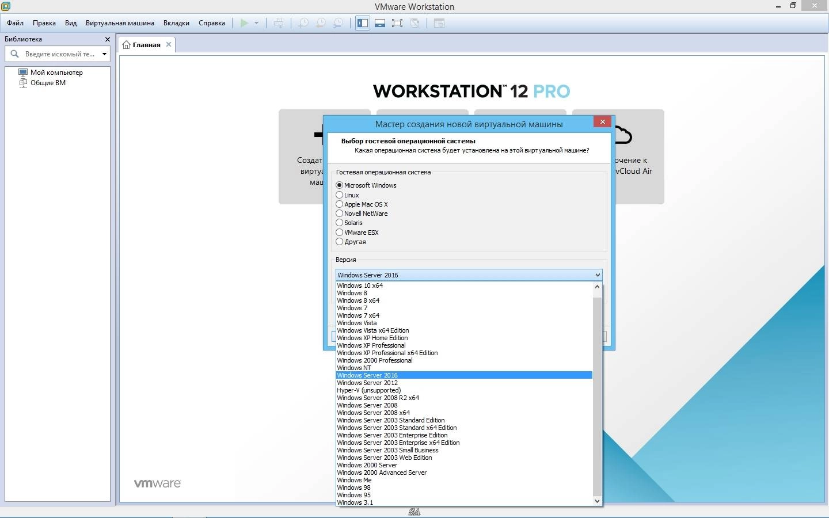Select Microsoft Windows radio button

point(340,185)
